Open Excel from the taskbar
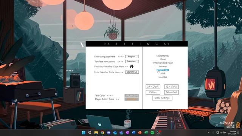The image size is (242, 136). [146, 133]
